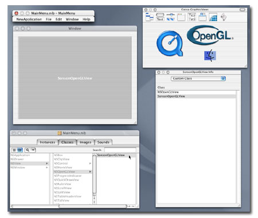Pick the OpenGL view logo object

[x=210, y=35]
